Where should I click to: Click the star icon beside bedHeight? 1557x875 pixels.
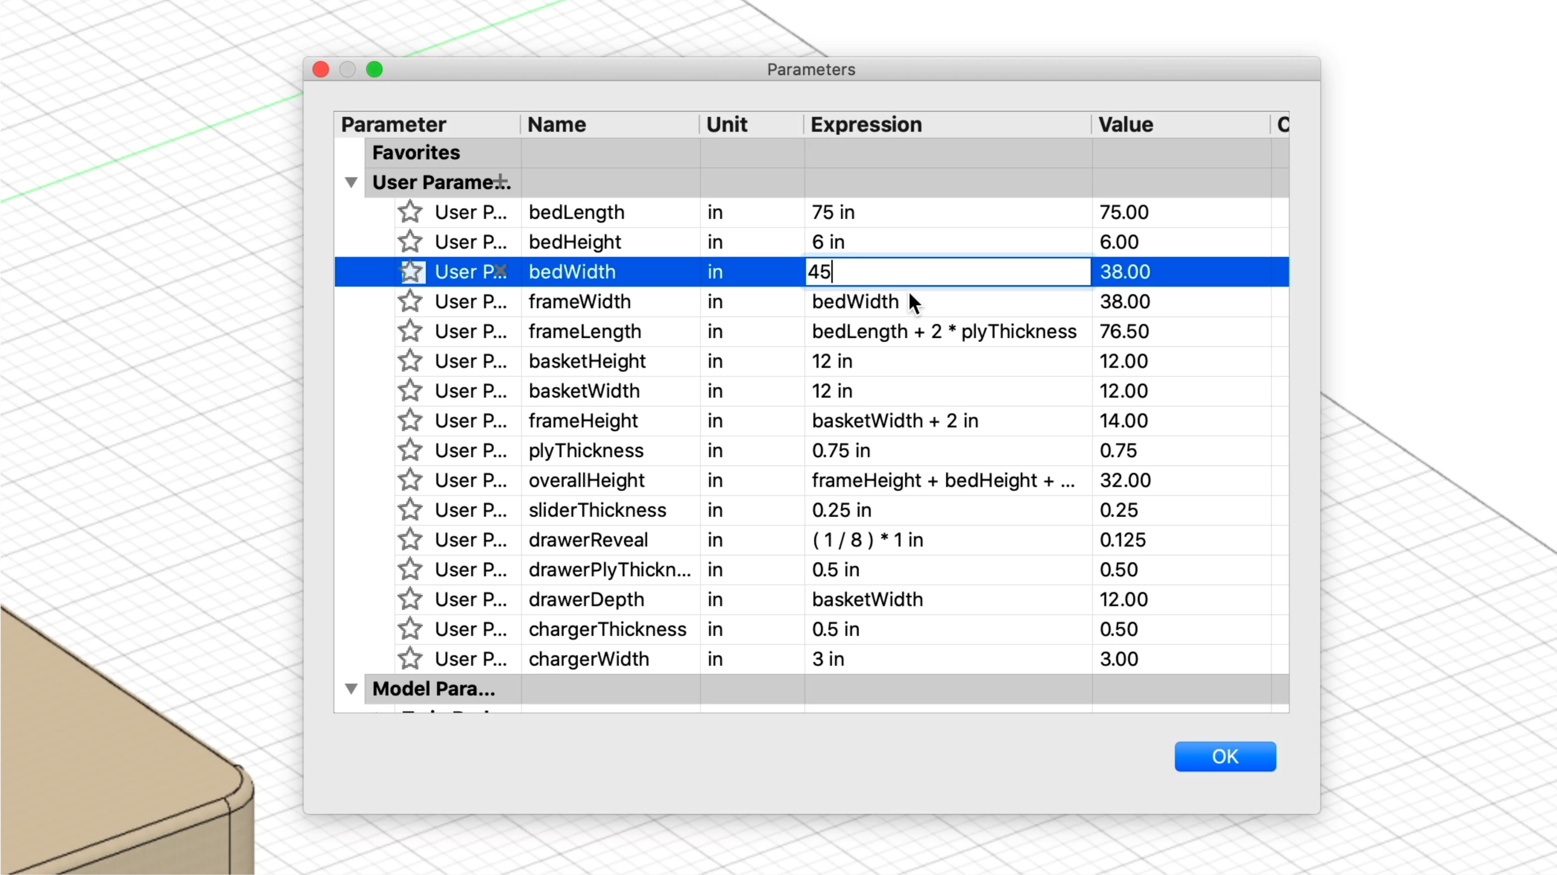tap(410, 241)
